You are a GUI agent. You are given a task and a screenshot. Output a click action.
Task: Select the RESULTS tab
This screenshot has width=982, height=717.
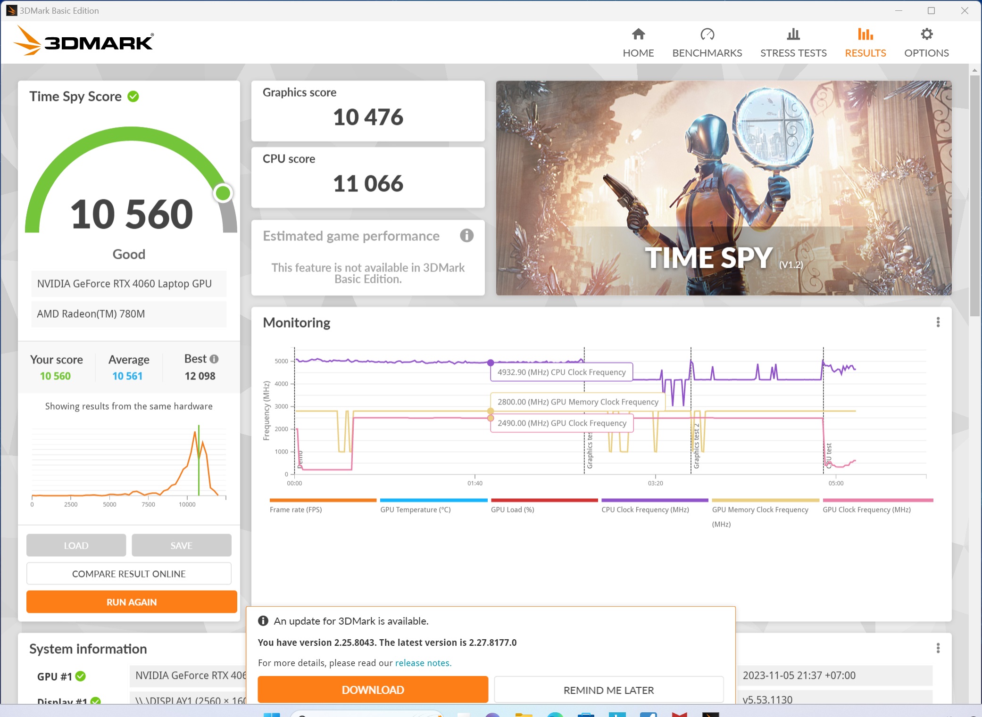865,43
